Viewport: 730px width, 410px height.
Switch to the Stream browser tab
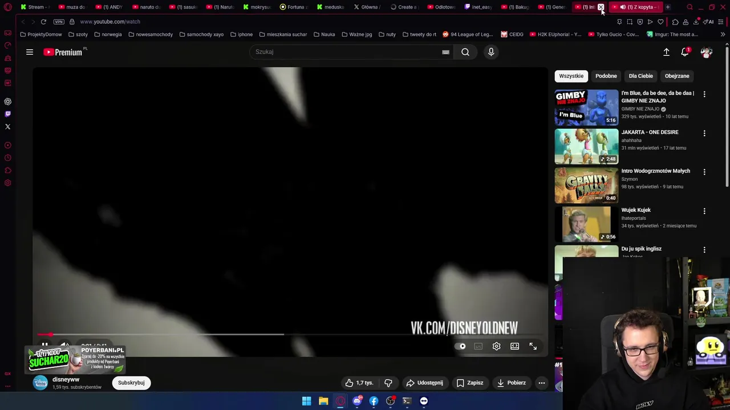[x=35, y=7]
